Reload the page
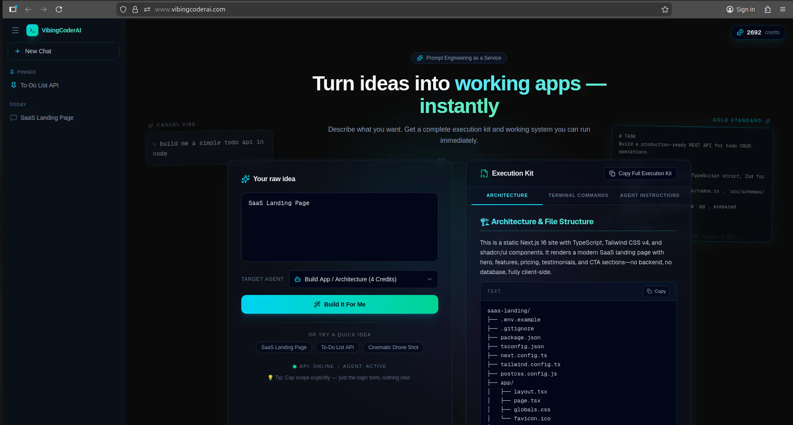Image resolution: width=793 pixels, height=425 pixels. click(x=59, y=9)
